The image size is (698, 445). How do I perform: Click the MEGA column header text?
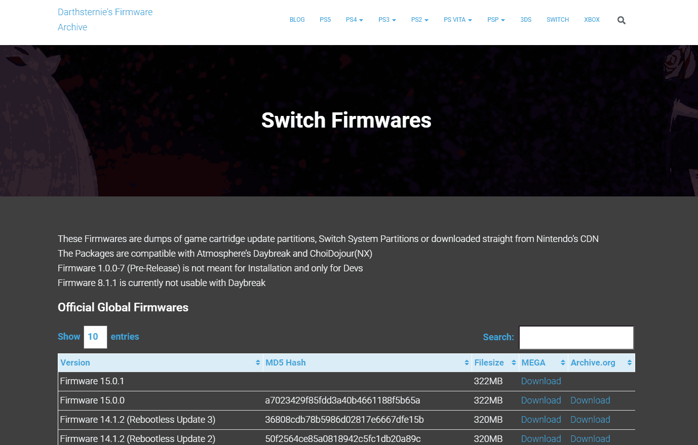click(x=533, y=362)
